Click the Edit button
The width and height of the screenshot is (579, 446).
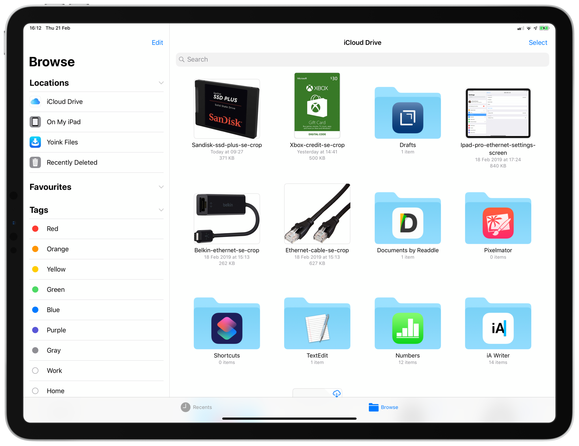[x=157, y=42]
